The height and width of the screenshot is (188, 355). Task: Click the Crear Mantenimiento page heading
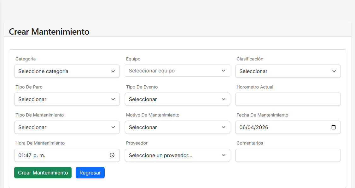pos(49,31)
